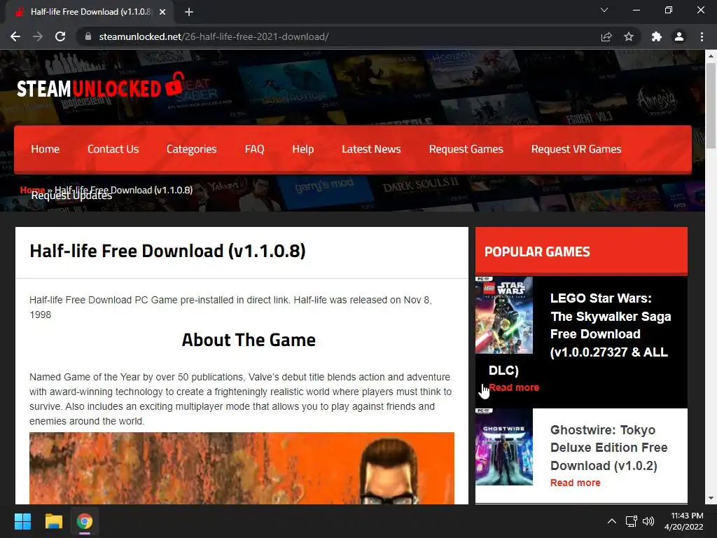Open the tab search chevron
The width and height of the screenshot is (717, 538).
(604, 10)
